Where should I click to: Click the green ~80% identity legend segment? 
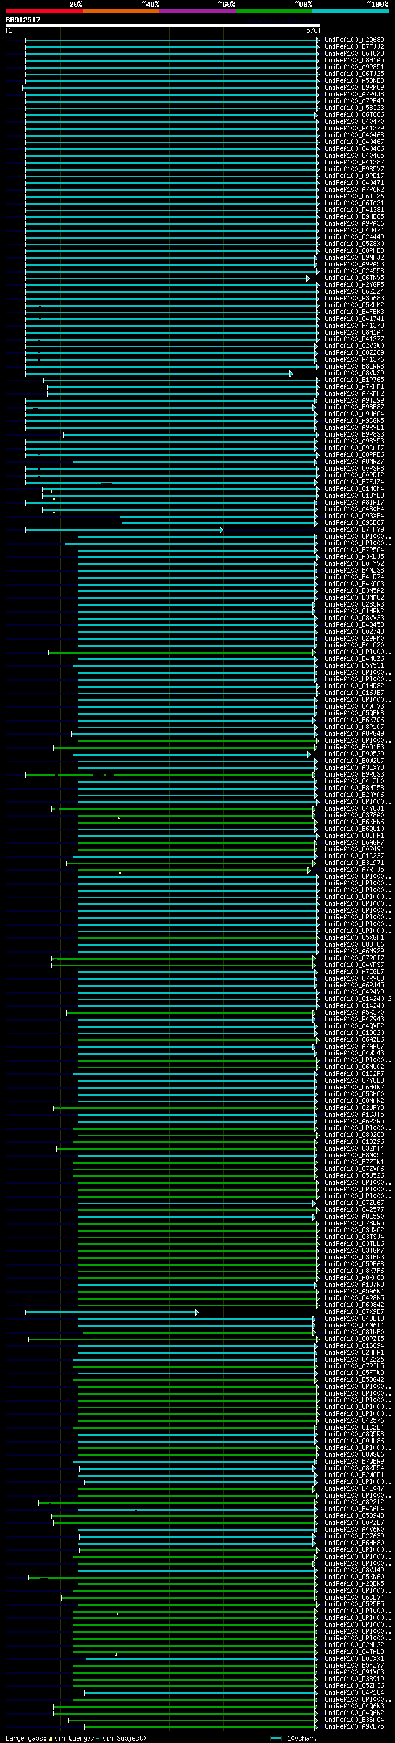[x=274, y=11]
